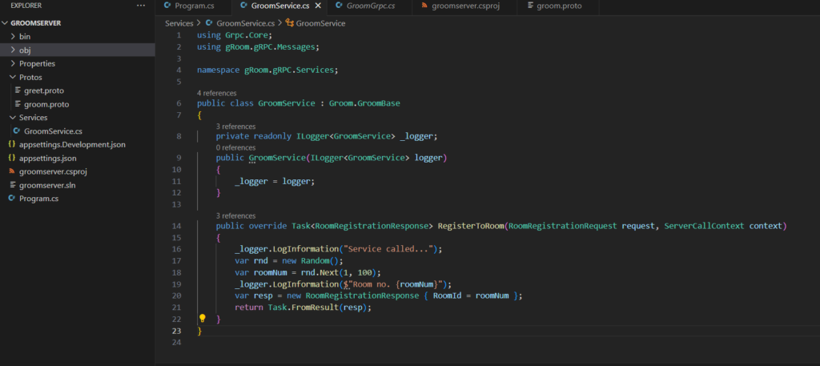Close the GroomService.cs editor tab
This screenshot has height=366, width=820.
click(x=318, y=6)
